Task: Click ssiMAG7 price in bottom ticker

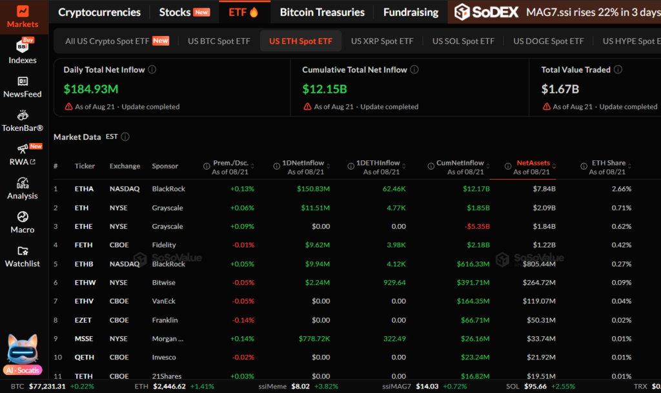Action: pos(427,387)
